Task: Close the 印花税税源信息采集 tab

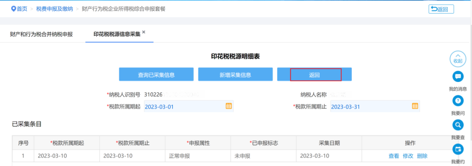Action: pos(144,32)
